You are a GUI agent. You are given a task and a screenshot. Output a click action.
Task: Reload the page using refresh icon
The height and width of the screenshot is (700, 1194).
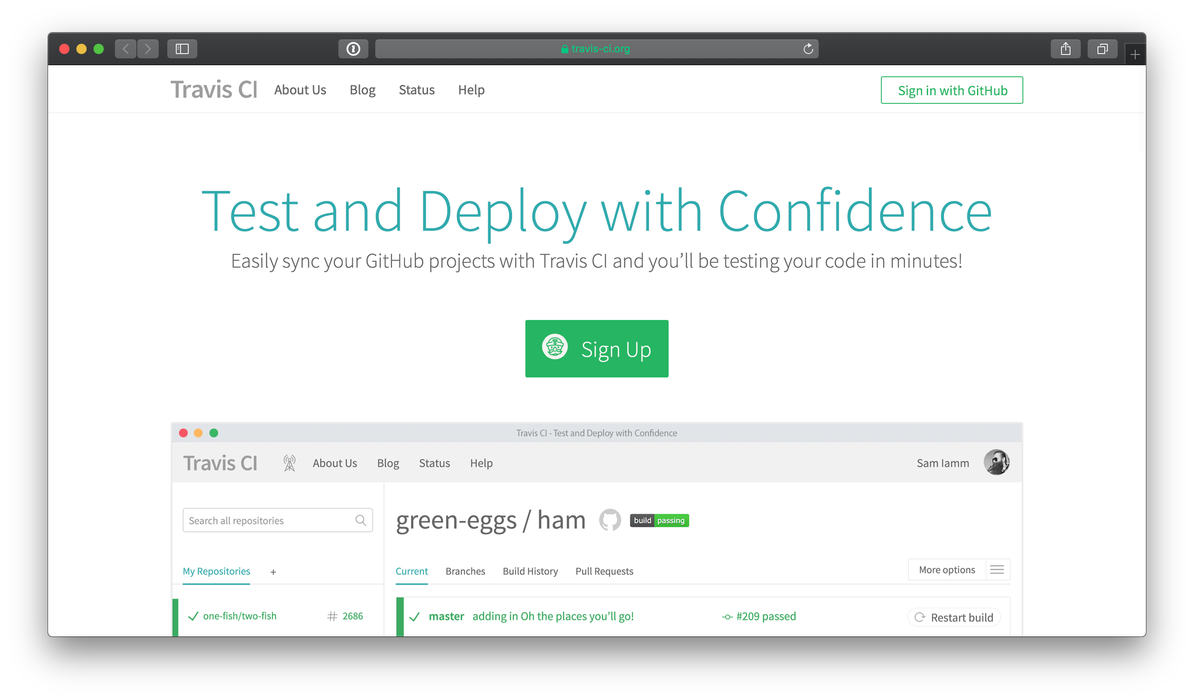click(808, 49)
